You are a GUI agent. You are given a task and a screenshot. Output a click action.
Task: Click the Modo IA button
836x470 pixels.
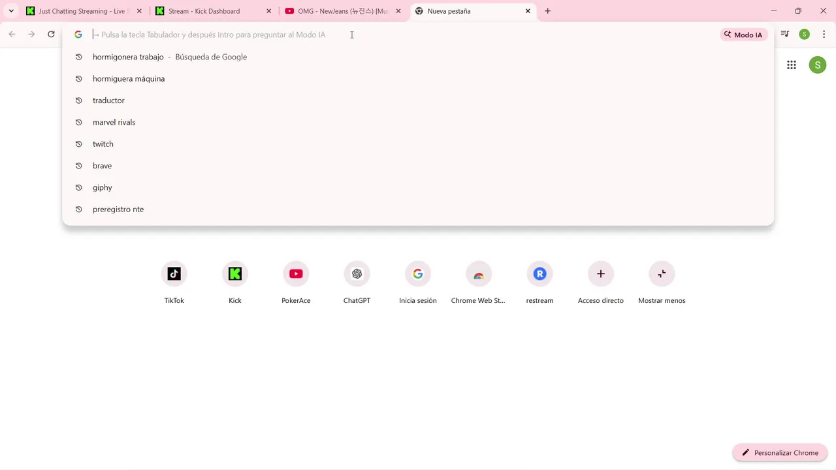click(x=743, y=35)
